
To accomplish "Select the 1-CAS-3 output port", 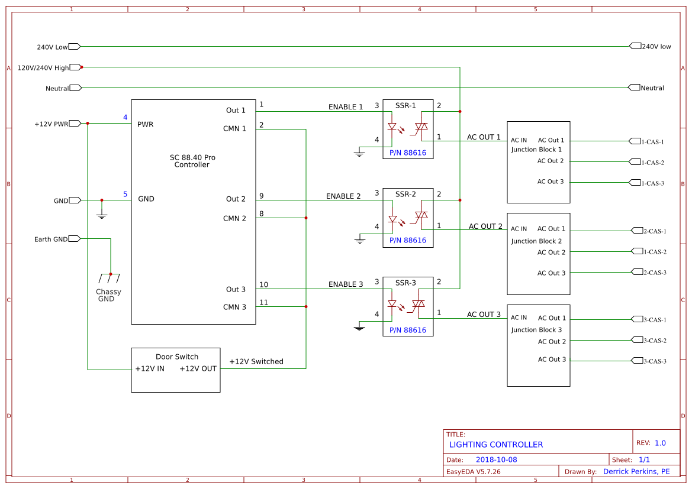I will (635, 182).
